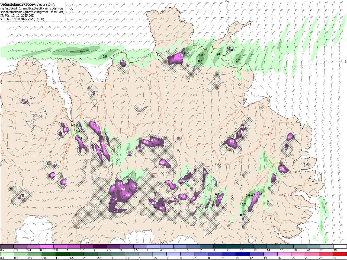347x260 pixels.
Task: Click the N99 label on left map edge
Action: click(x=1, y=82)
